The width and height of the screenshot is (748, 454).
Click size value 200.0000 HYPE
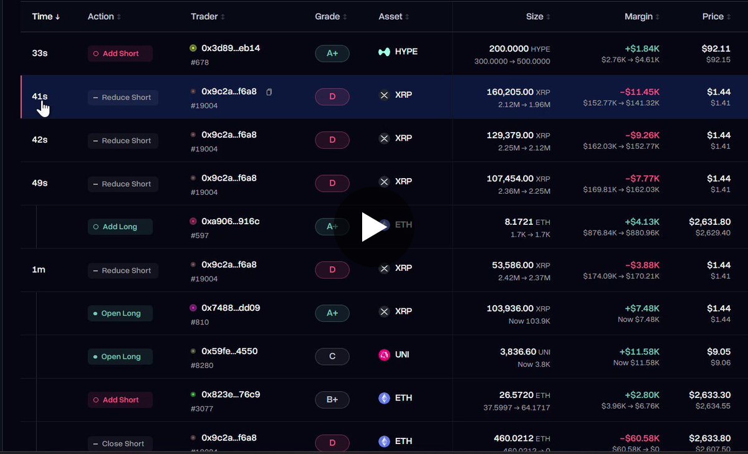point(520,49)
